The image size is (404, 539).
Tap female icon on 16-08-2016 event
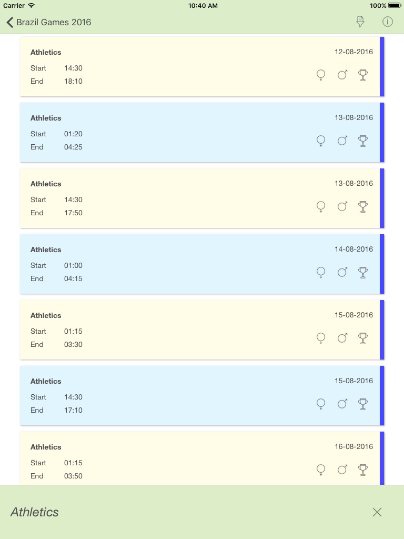coord(321,470)
